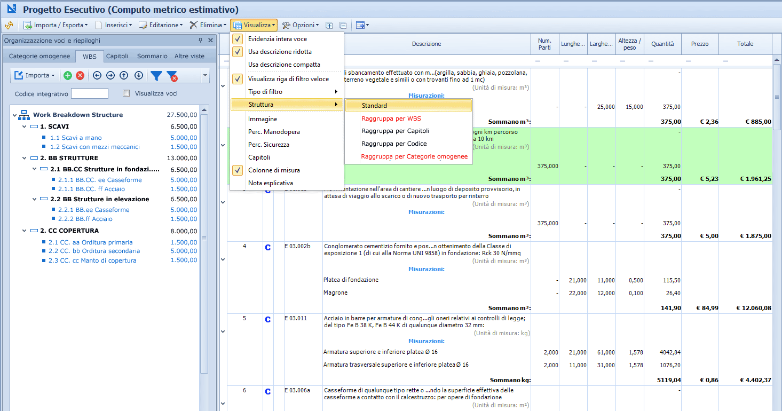Viewport: 782px width, 411px height.
Task: Click the left arrow move icon
Action: 97,76
